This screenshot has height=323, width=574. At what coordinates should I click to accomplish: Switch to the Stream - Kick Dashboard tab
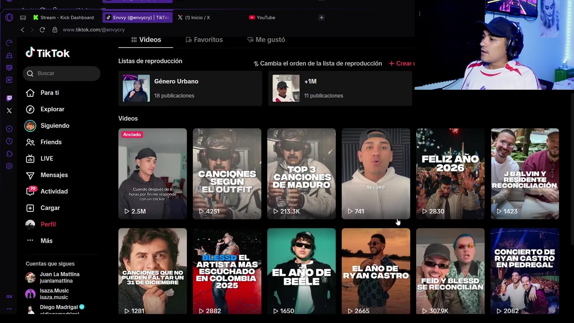tap(64, 17)
